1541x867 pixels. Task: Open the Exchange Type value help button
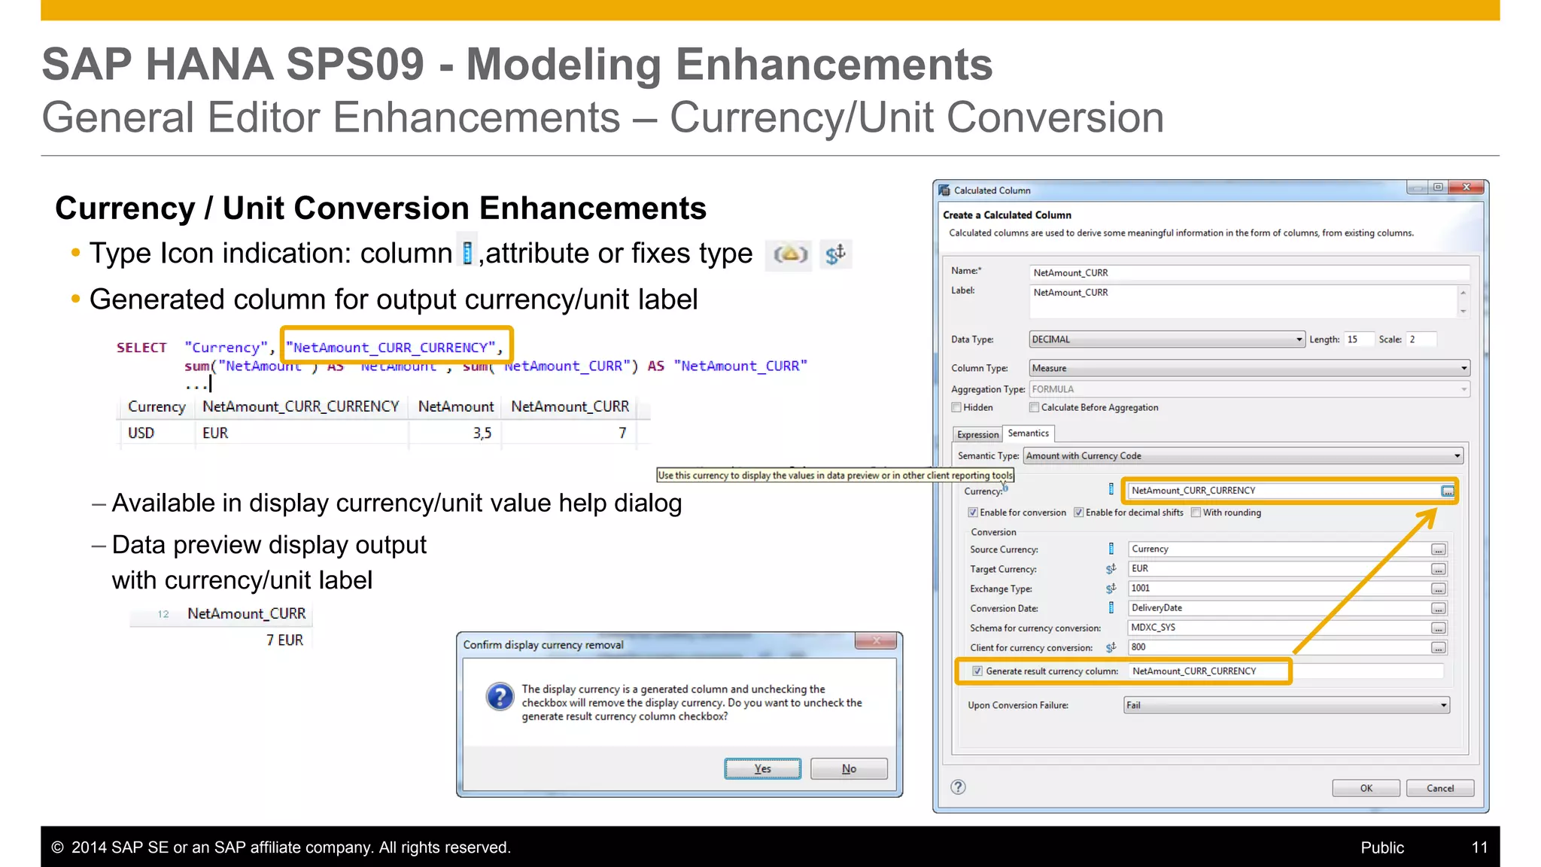(1438, 589)
